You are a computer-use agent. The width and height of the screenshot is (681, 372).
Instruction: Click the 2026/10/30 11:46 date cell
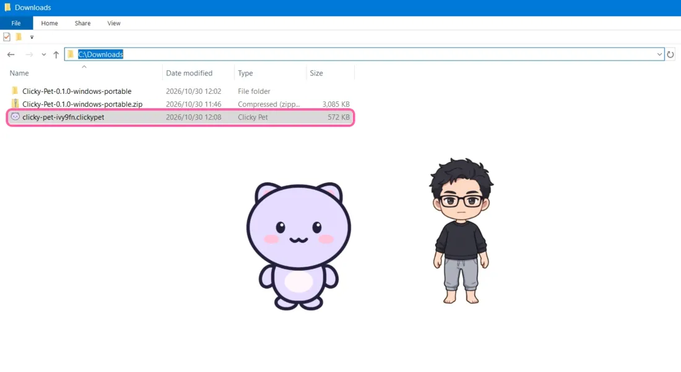pyautogui.click(x=194, y=104)
